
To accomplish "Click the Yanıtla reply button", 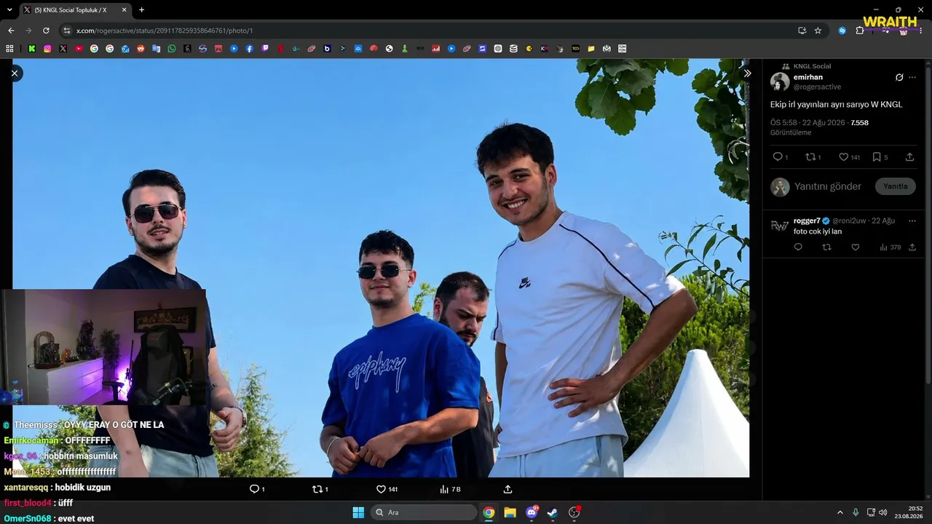I will [x=896, y=186].
